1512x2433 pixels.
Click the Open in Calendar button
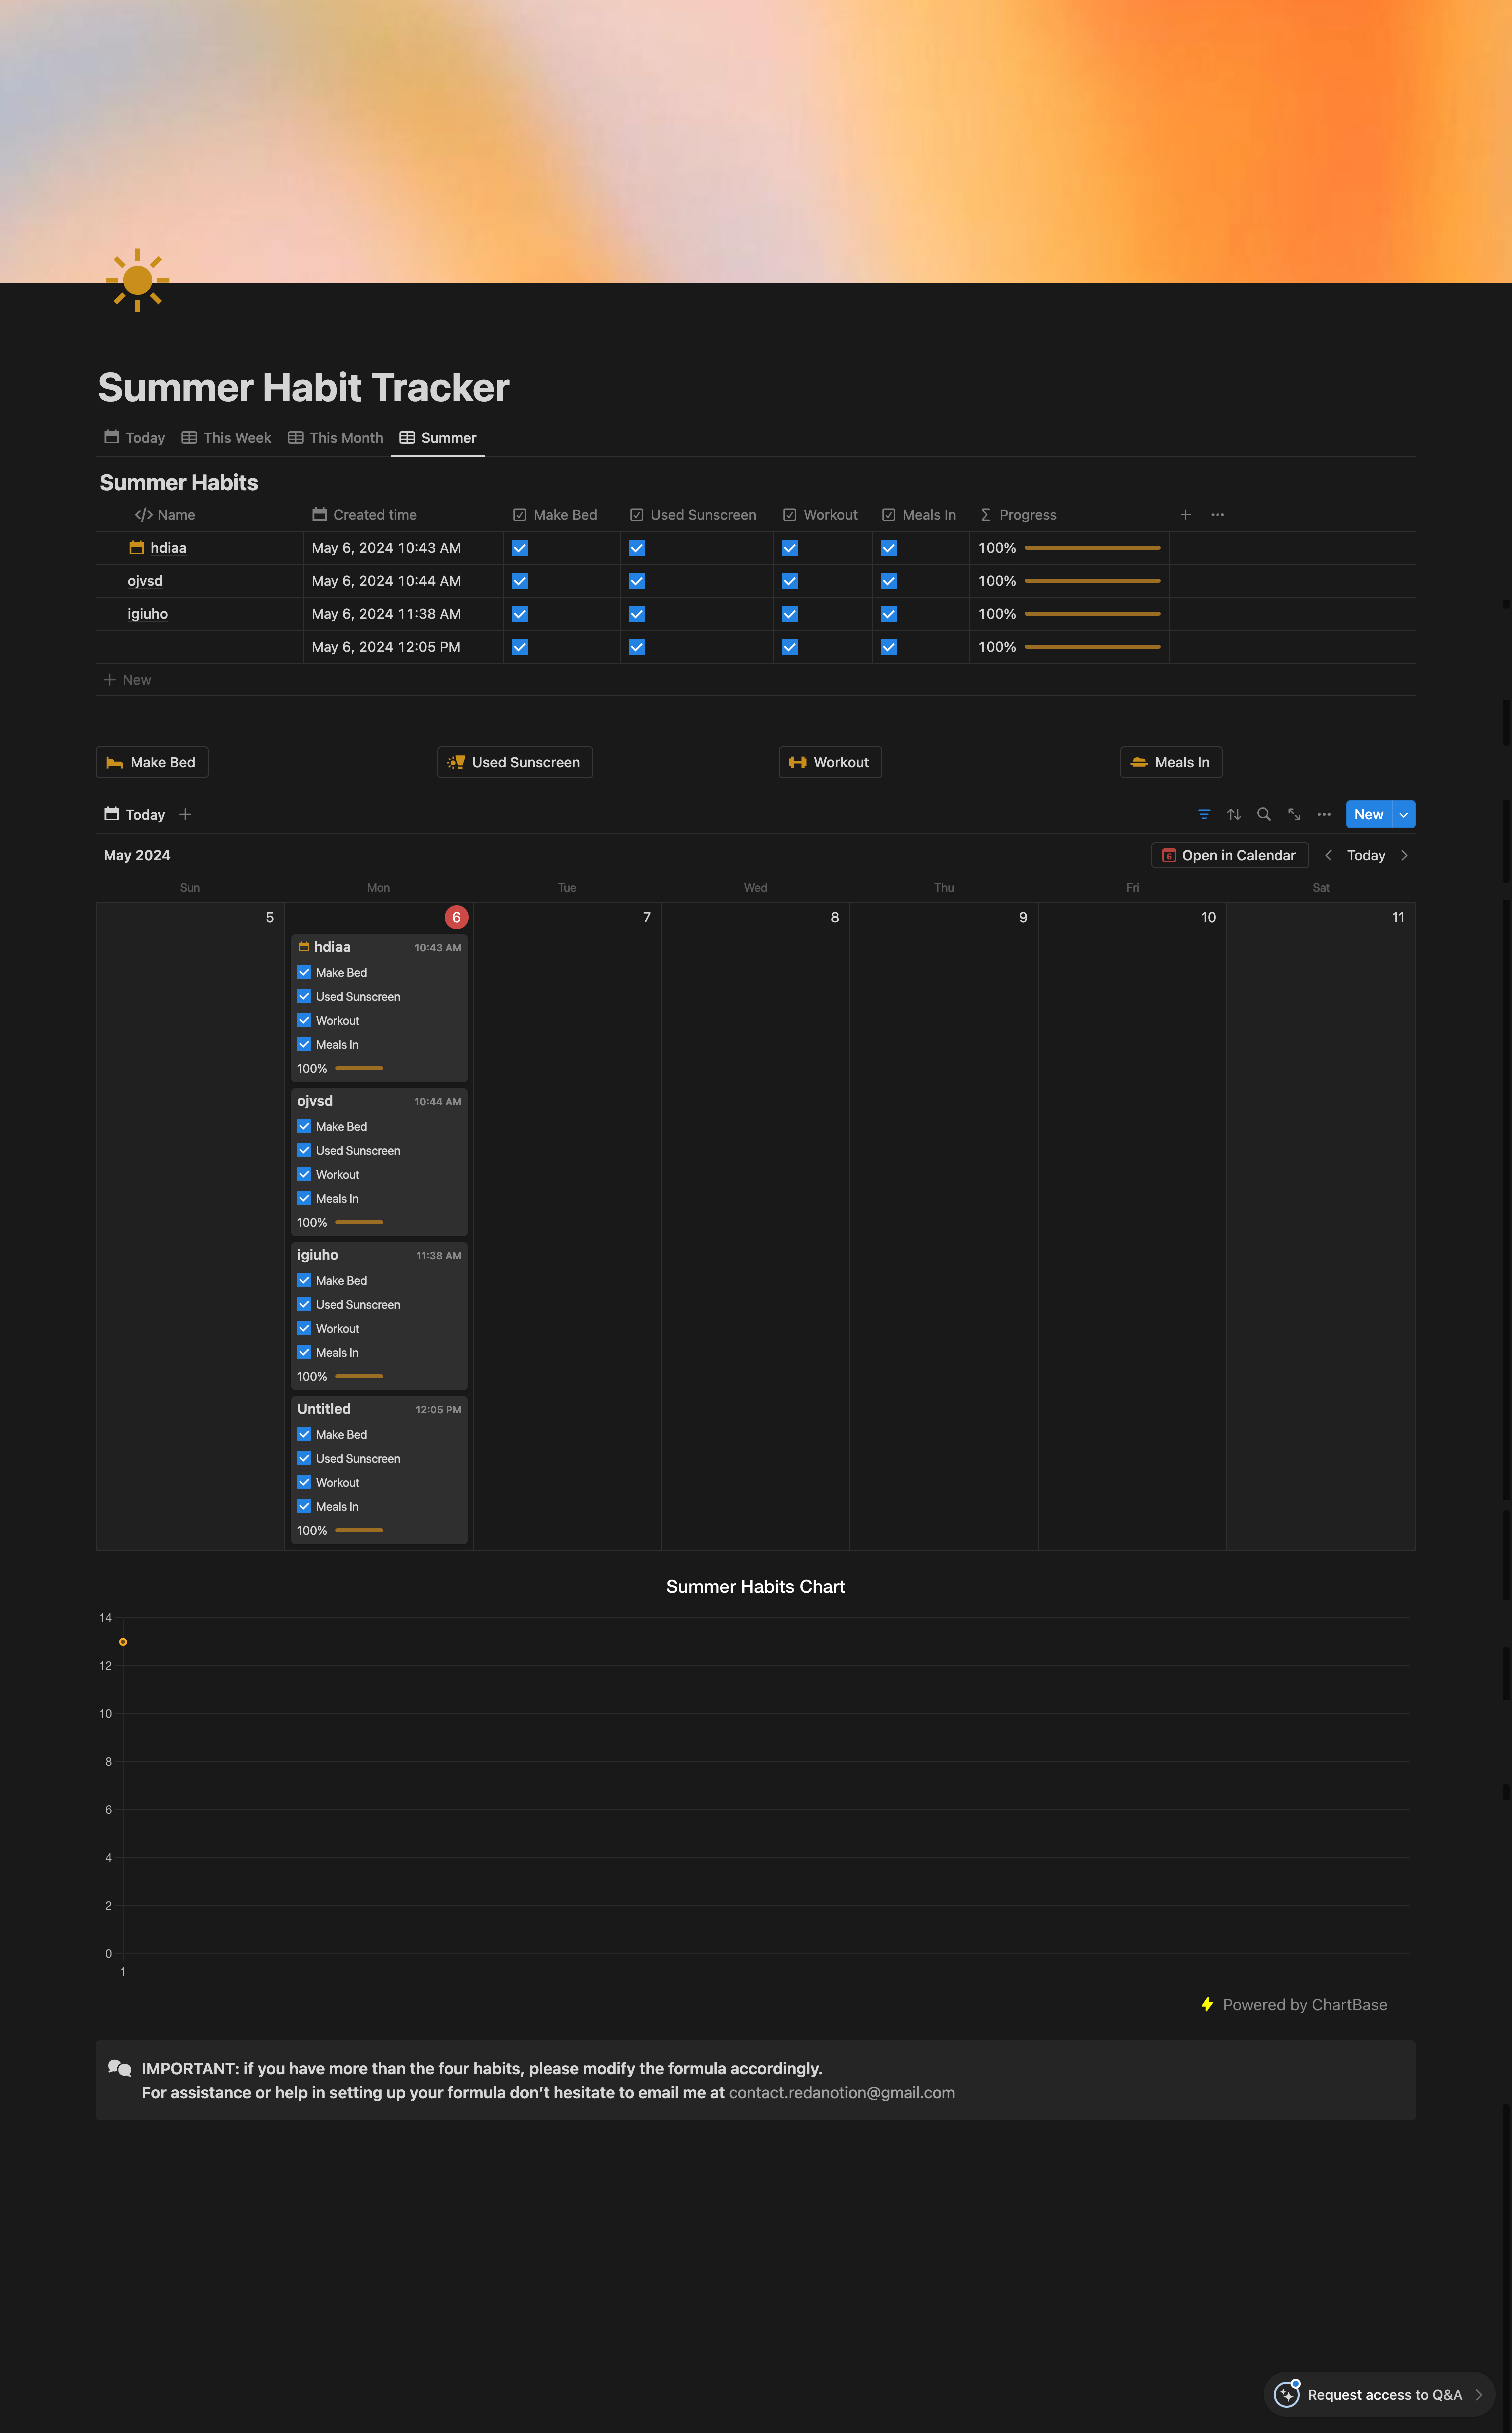(1229, 856)
